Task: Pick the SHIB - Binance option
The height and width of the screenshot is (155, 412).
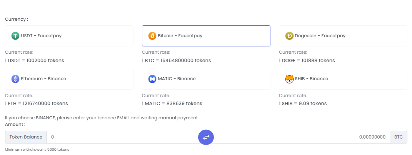Action: pos(343,79)
